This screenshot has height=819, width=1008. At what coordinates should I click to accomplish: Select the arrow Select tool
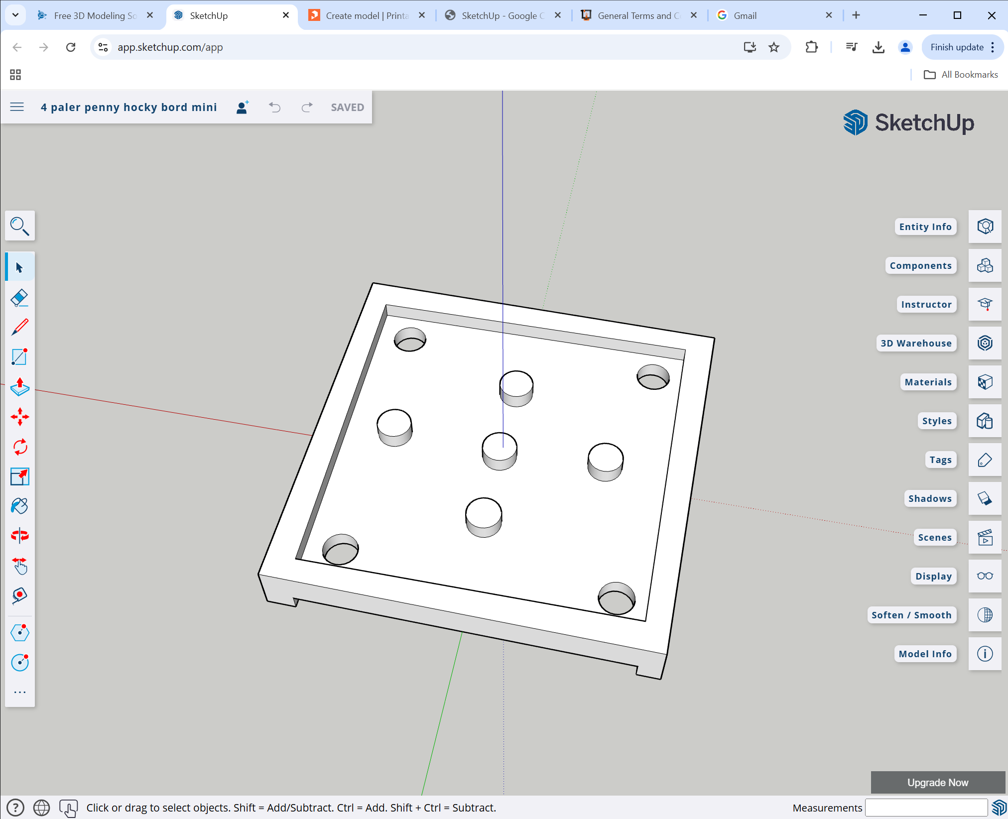(x=20, y=268)
